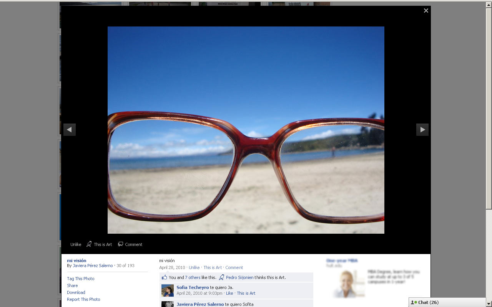Select Tag This Photo option
Screen dimensions: 492x307
(x=81, y=279)
